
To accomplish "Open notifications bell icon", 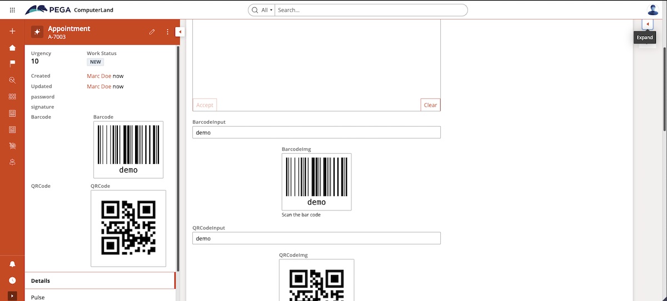I will (12, 264).
